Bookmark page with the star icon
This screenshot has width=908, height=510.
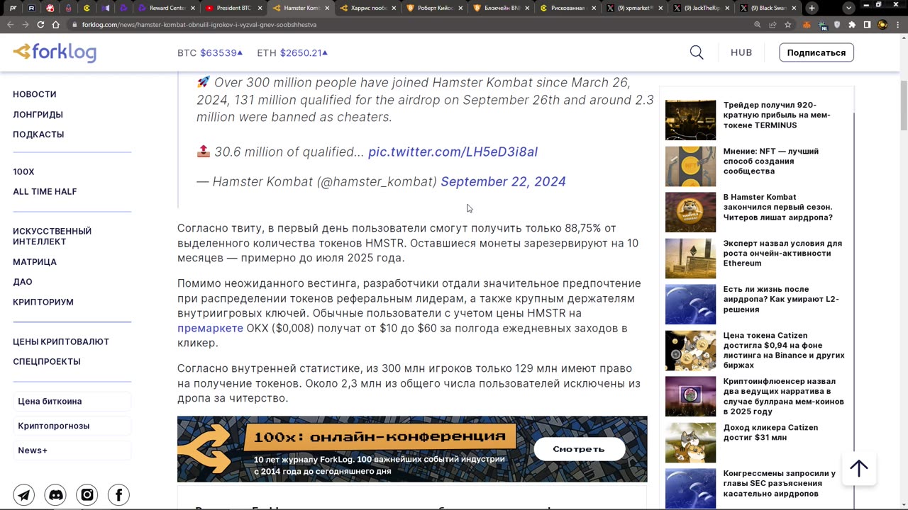[787, 24]
